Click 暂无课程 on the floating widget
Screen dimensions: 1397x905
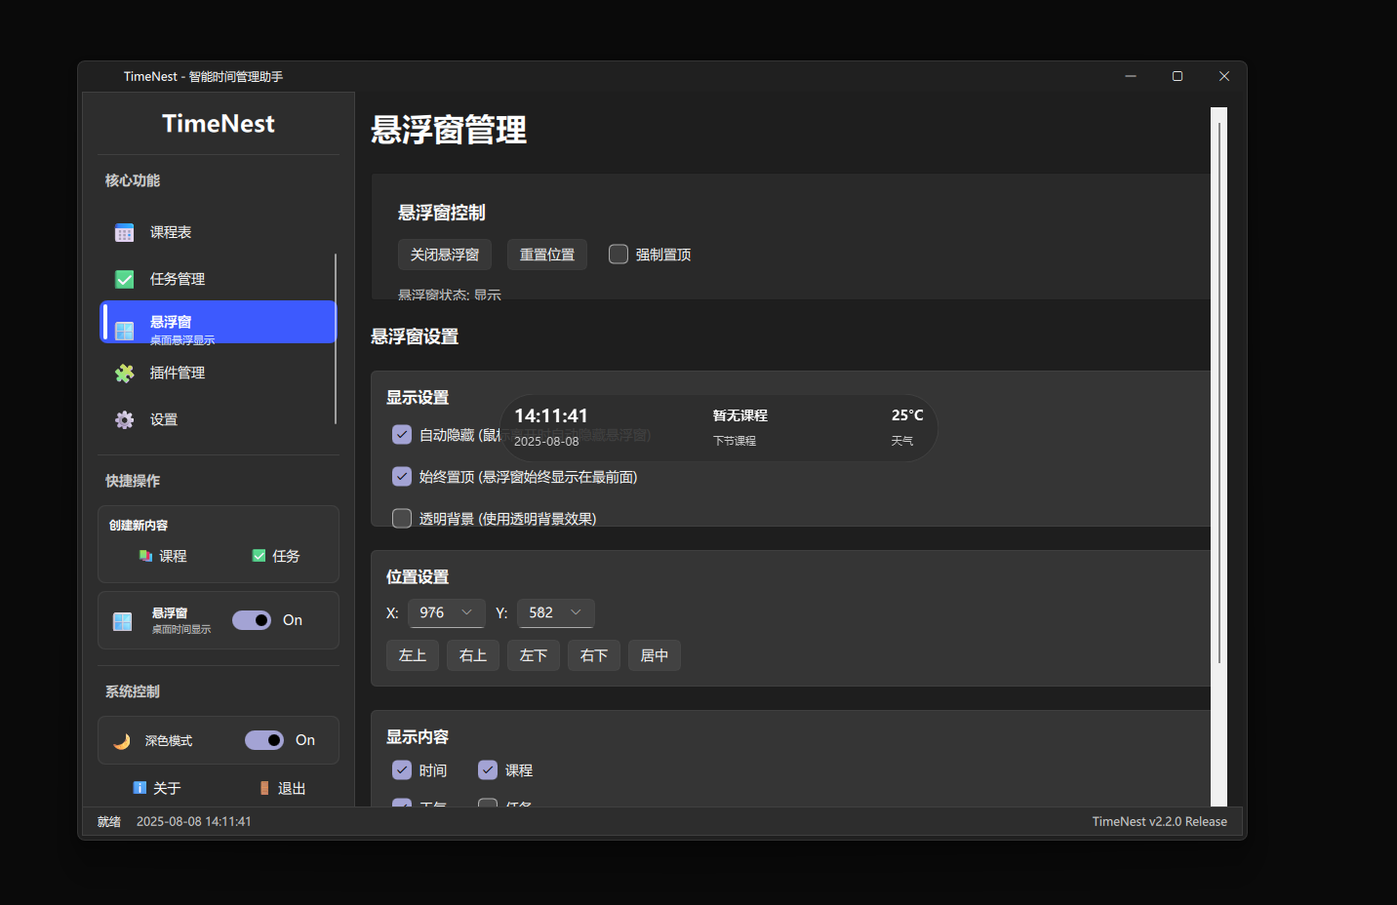coord(740,415)
